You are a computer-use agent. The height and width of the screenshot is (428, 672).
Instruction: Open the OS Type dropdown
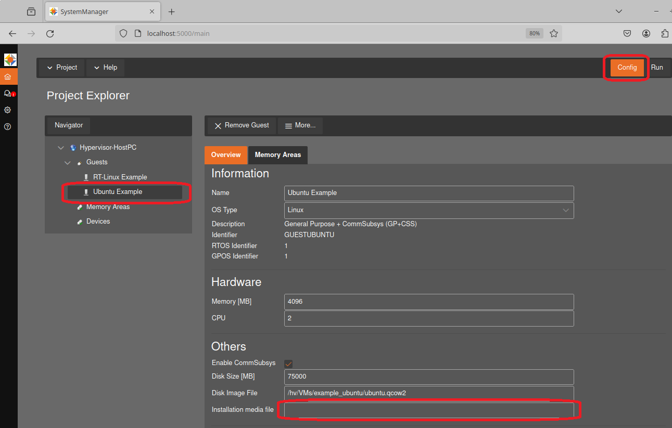[429, 210]
